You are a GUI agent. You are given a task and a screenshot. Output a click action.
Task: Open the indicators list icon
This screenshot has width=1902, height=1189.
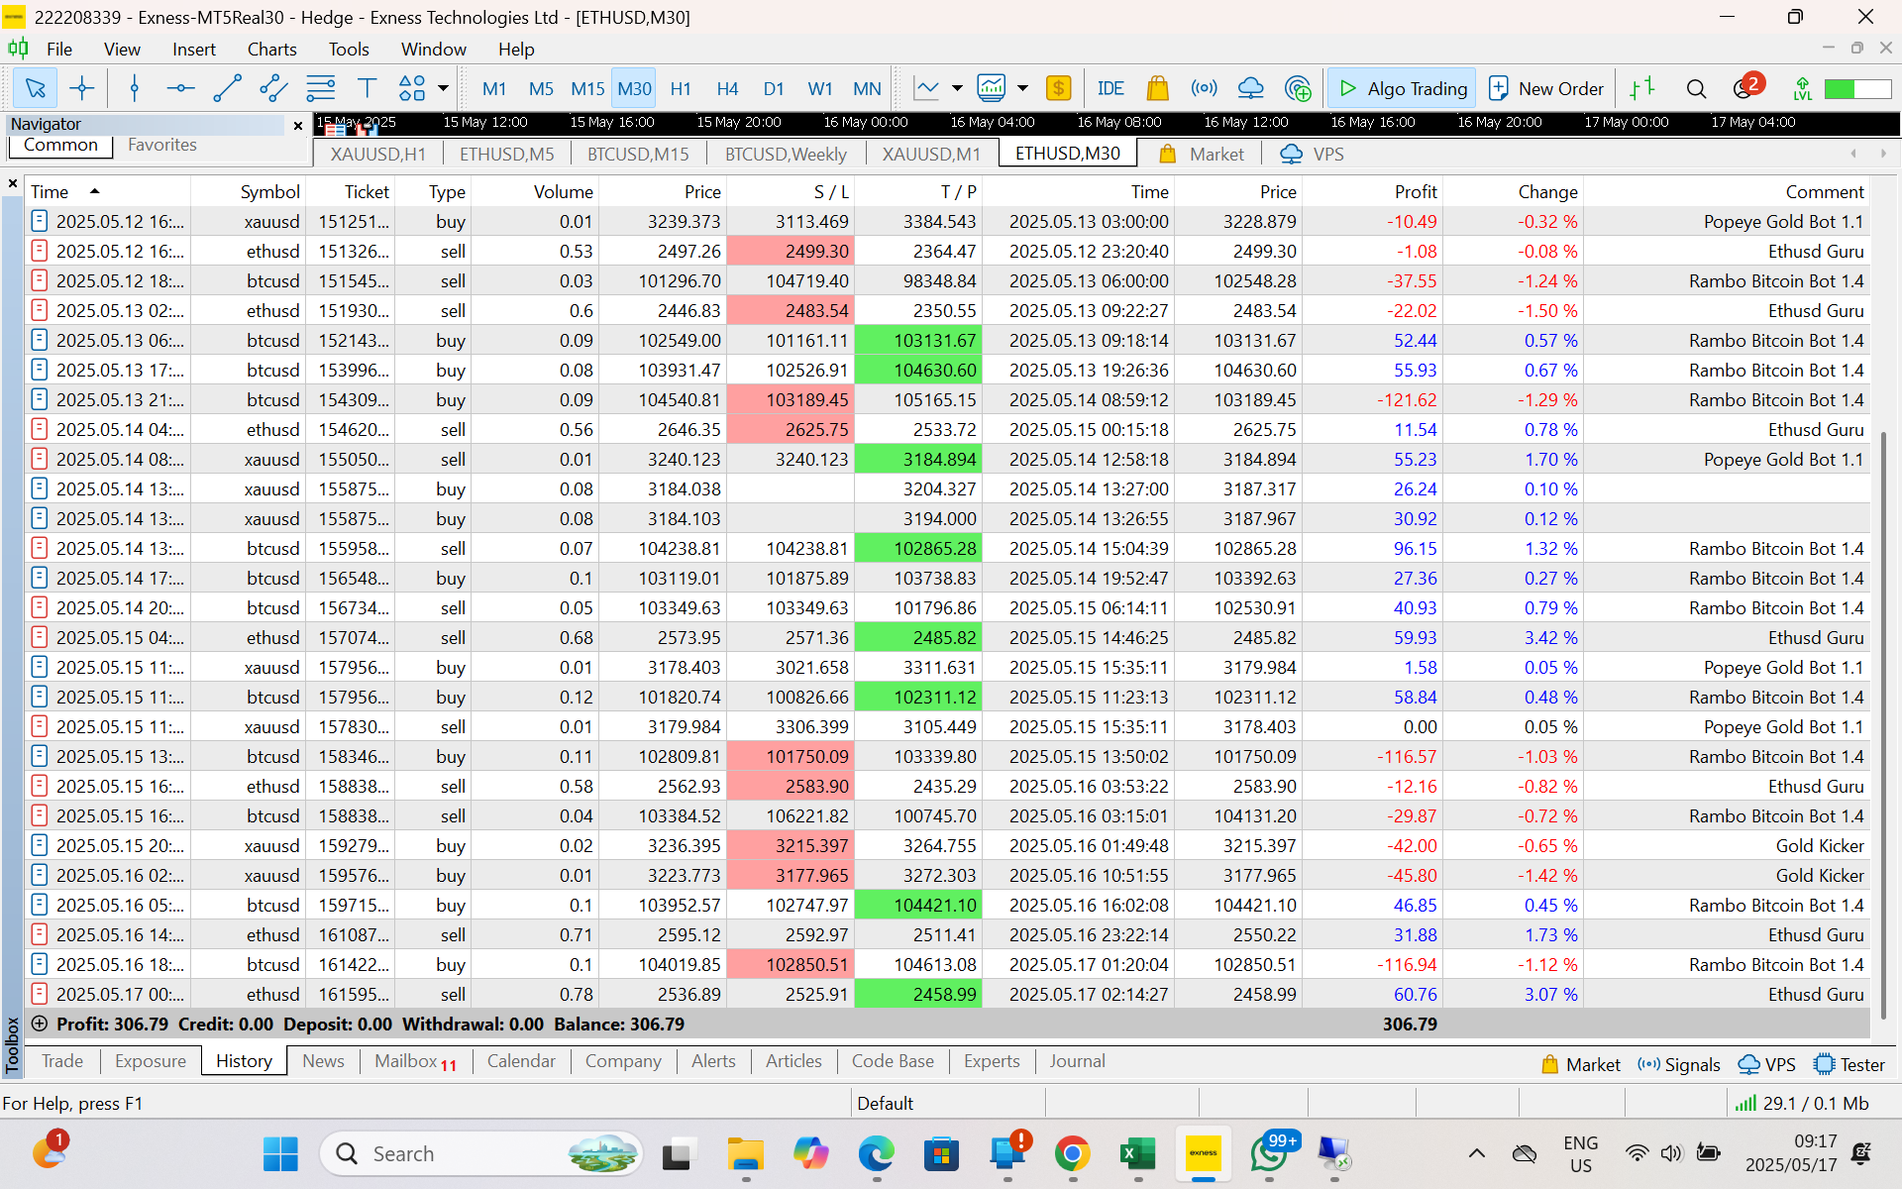coord(992,89)
